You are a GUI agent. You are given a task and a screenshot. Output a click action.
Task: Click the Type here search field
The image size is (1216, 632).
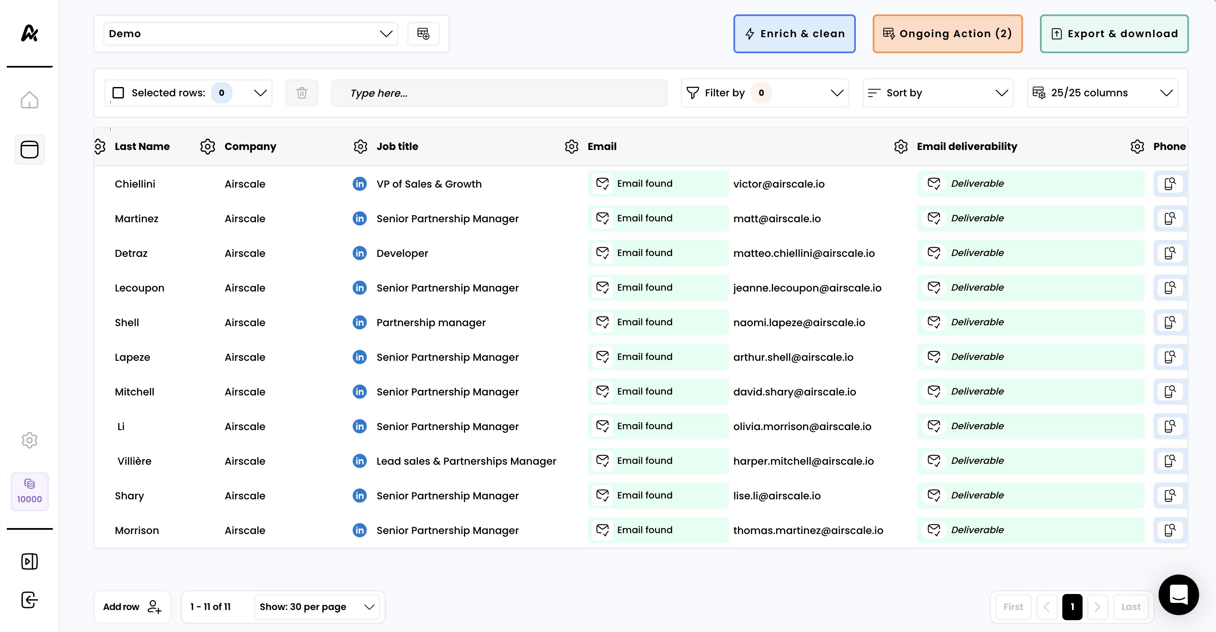[x=499, y=93]
